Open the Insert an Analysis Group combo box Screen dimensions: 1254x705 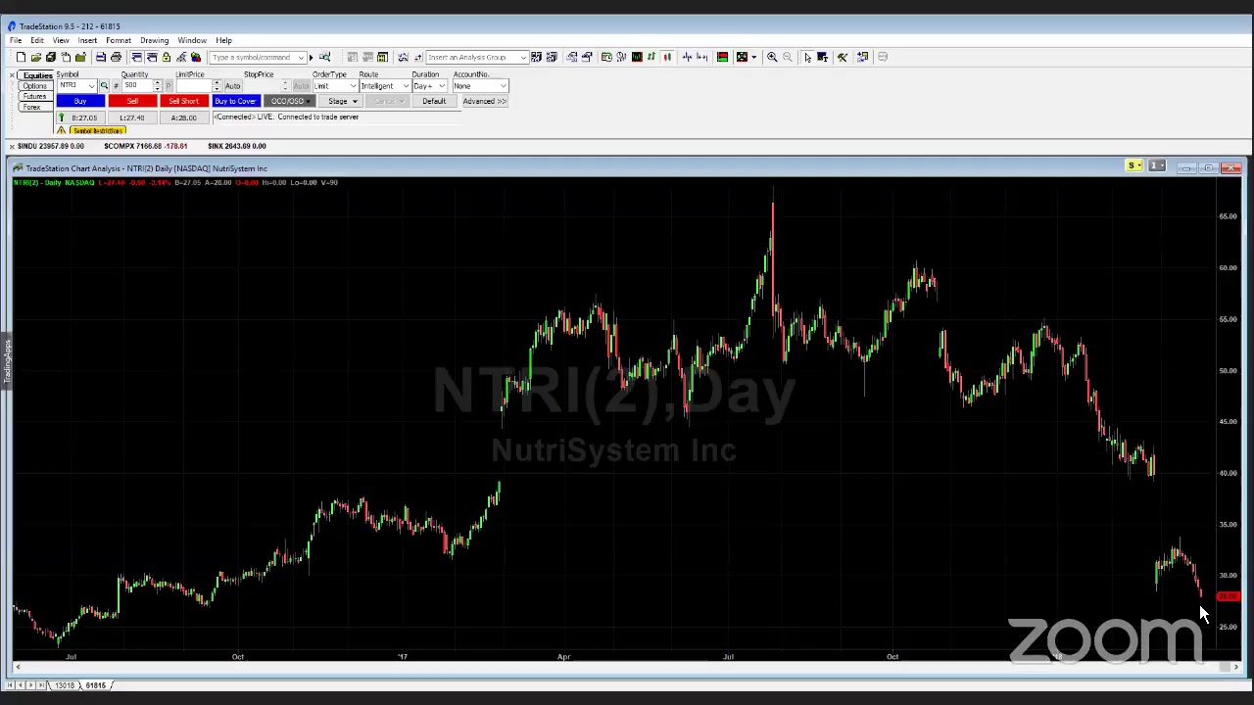click(x=477, y=57)
